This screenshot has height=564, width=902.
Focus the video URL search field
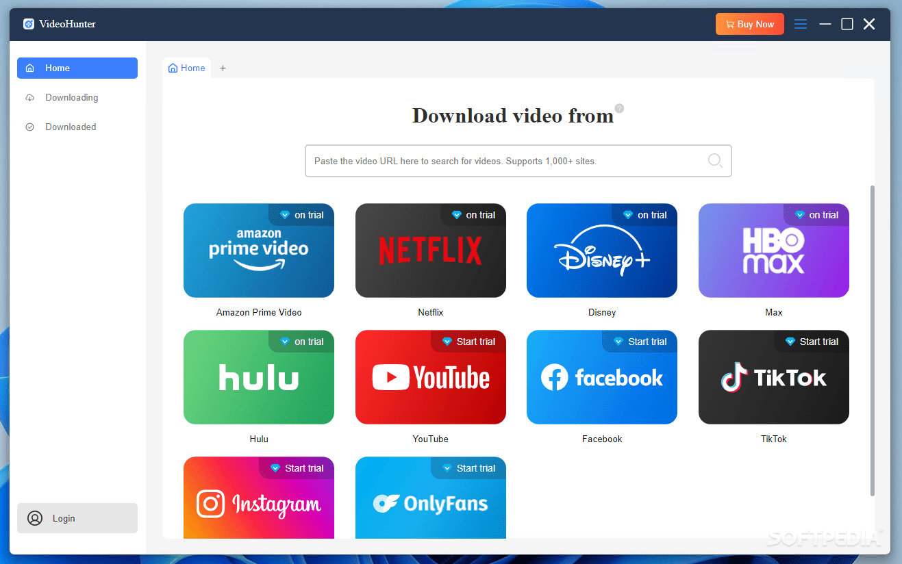[518, 161]
